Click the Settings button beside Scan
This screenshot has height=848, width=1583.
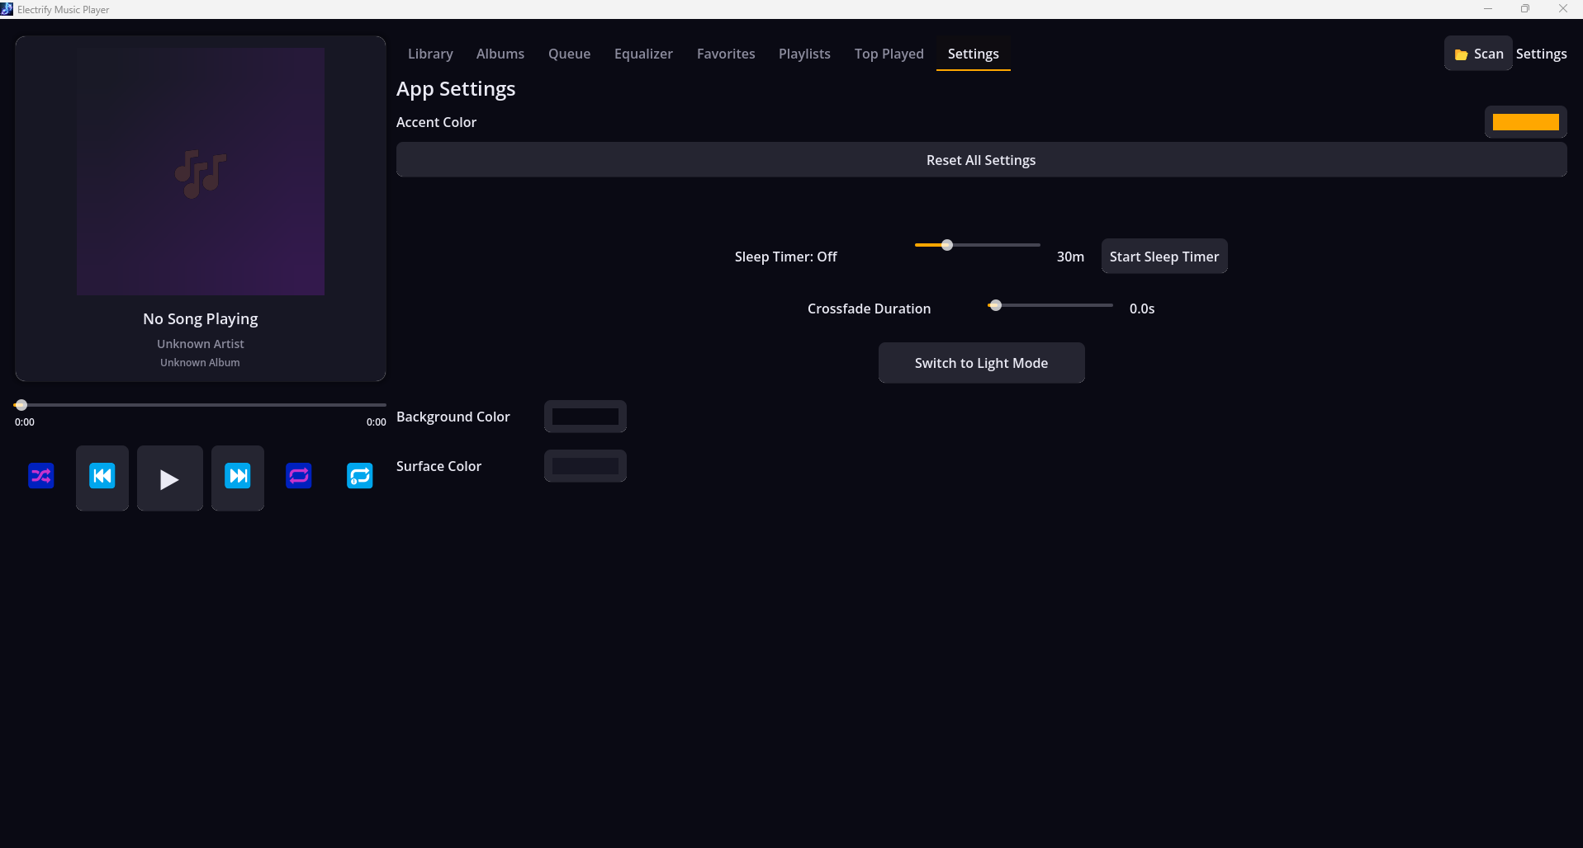1541,54
